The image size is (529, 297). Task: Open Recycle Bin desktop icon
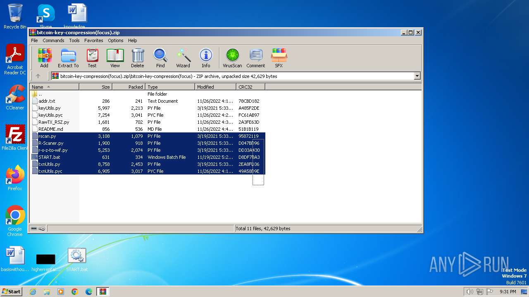(15, 16)
